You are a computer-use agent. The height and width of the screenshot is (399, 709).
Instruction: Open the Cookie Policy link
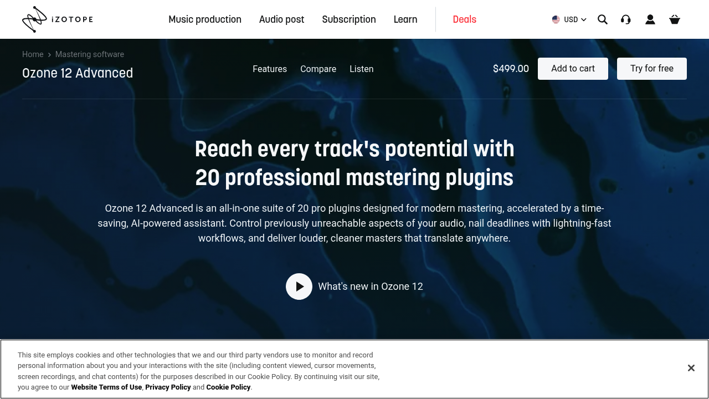(228, 387)
